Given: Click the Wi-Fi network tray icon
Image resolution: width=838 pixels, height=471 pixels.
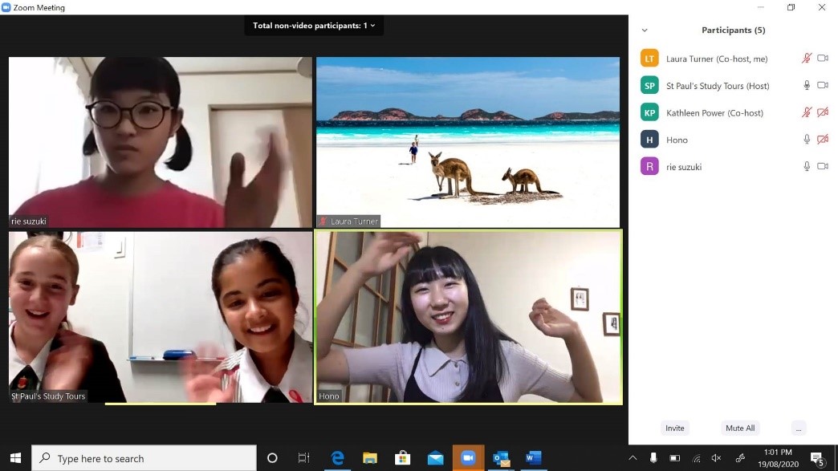Looking at the screenshot, I should pyautogui.click(x=697, y=458).
